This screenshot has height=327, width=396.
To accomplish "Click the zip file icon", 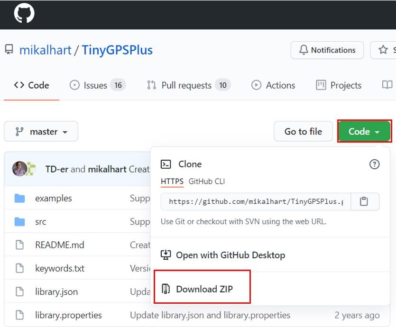I will (x=166, y=289).
